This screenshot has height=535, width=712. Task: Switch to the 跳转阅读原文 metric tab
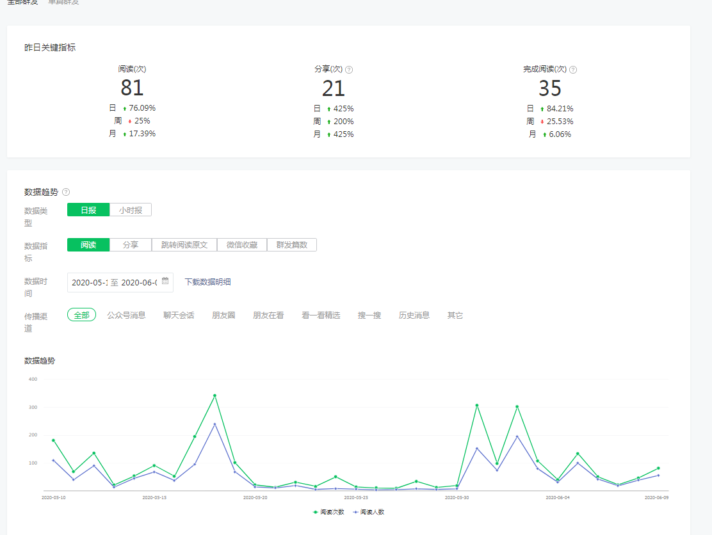tap(184, 245)
